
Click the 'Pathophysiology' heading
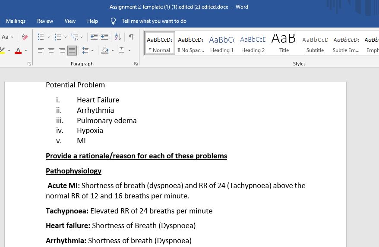pos(73,171)
